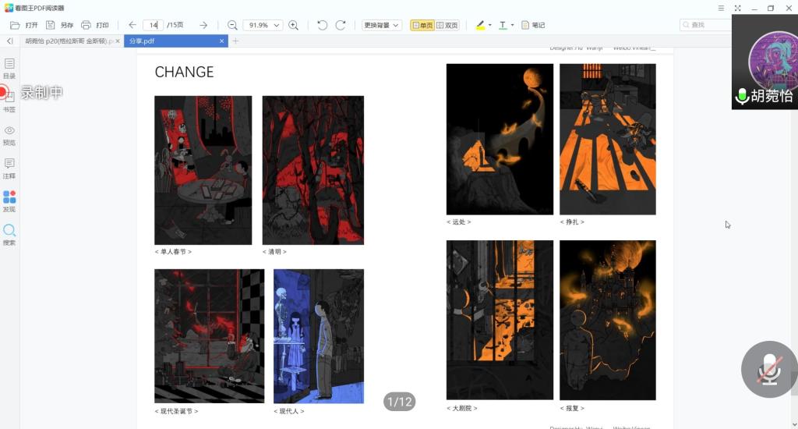The height and width of the screenshot is (429, 798).
Task: Print the document via 打印
Action: (x=95, y=25)
